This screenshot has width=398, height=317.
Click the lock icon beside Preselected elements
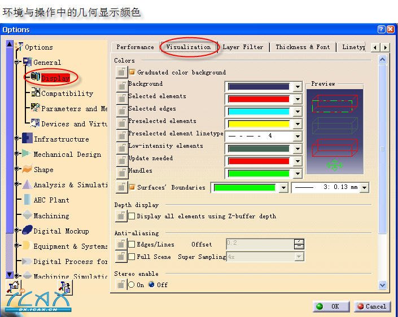click(x=121, y=124)
